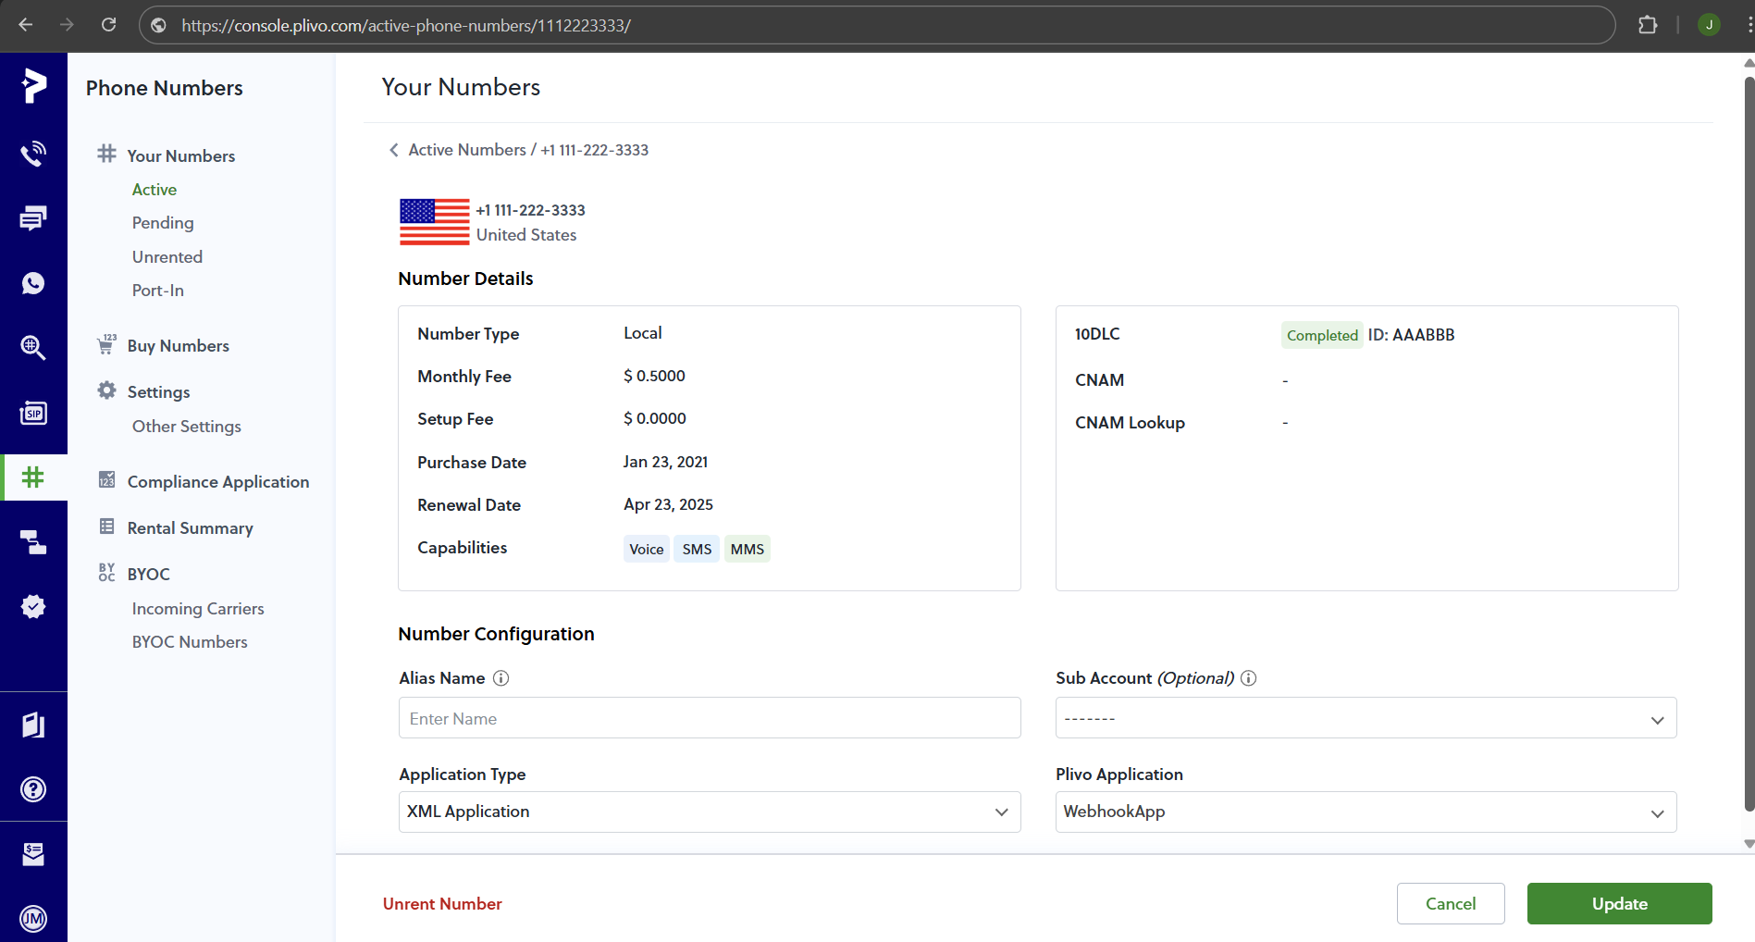Viewport: 1755px width, 942px height.
Task: Reload the browser page
Action: [x=108, y=25]
